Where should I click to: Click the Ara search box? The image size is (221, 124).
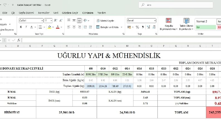pos(176,5)
